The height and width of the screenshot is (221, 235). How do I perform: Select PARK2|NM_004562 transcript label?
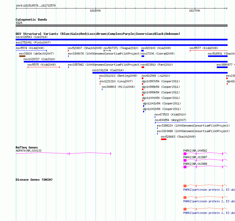[195, 151]
